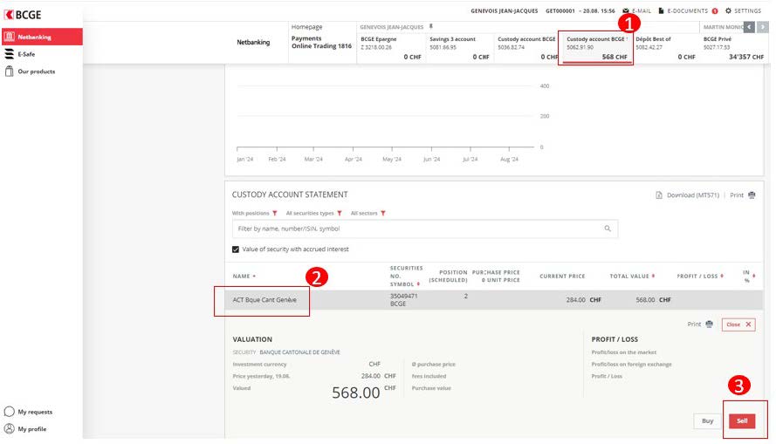Click securities number 35049471
The height and width of the screenshot is (444, 776).
[x=404, y=296]
